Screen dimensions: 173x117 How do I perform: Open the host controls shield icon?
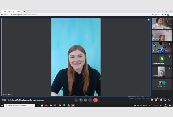pos(169,100)
